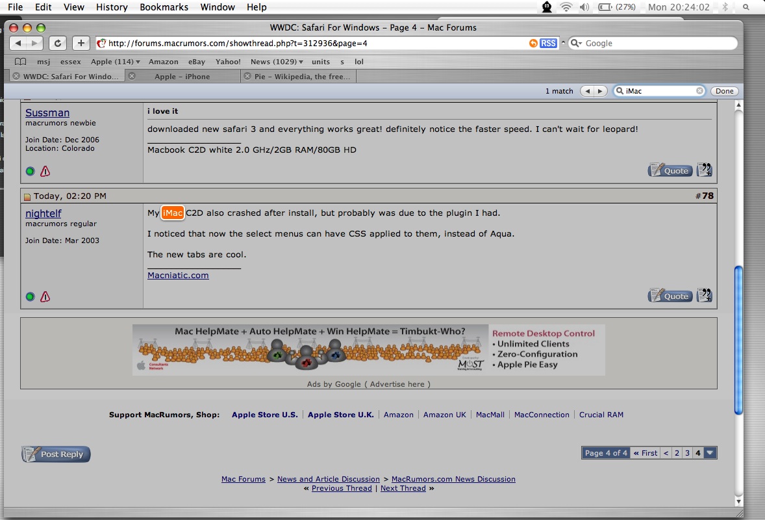Jump to First page link
The image size is (765, 520).
pos(646,453)
